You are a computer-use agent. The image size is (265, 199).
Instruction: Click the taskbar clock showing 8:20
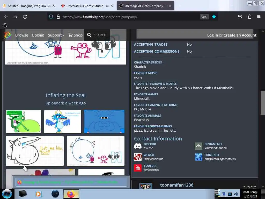point(250,194)
